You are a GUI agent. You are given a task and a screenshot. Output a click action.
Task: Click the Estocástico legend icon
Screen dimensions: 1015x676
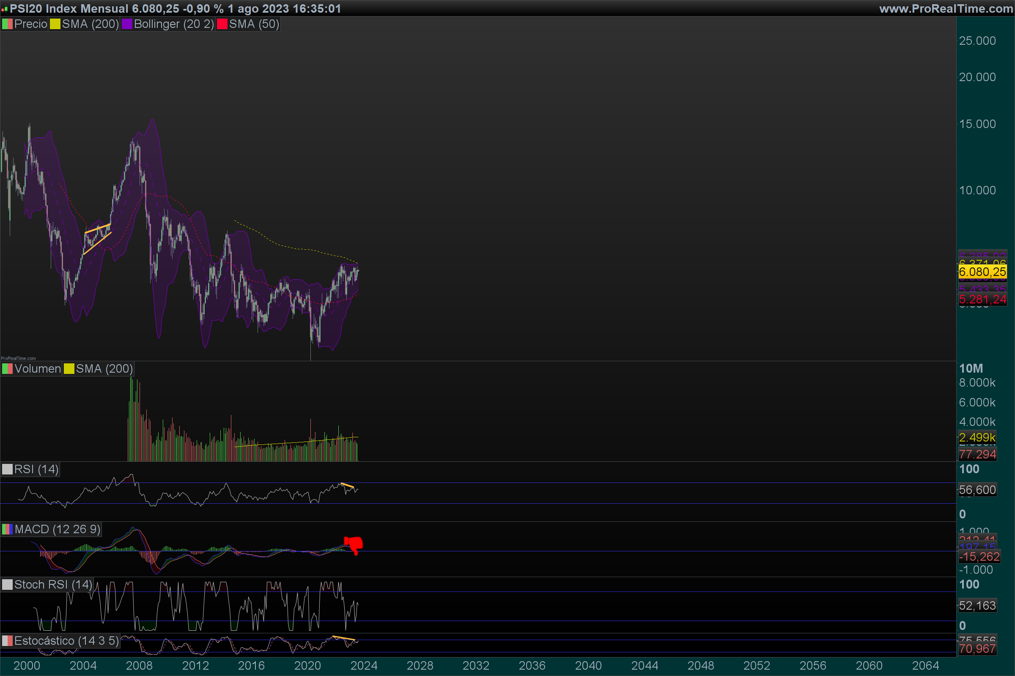[x=7, y=641]
